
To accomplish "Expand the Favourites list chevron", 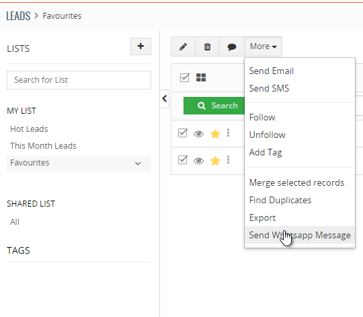I will pyautogui.click(x=138, y=164).
